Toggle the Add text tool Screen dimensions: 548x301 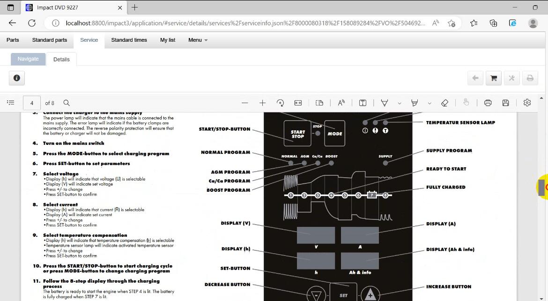(x=363, y=103)
